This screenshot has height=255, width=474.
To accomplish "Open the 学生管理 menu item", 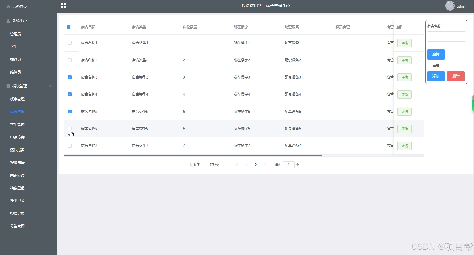I will (x=17, y=124).
